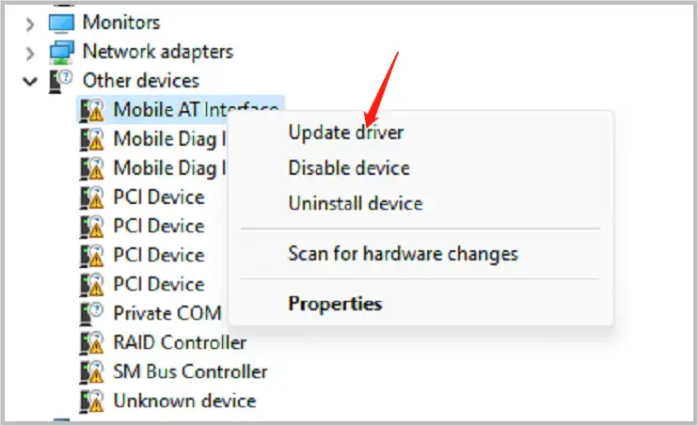
Task: Select Disable device in the context menu
Action: [x=348, y=168]
